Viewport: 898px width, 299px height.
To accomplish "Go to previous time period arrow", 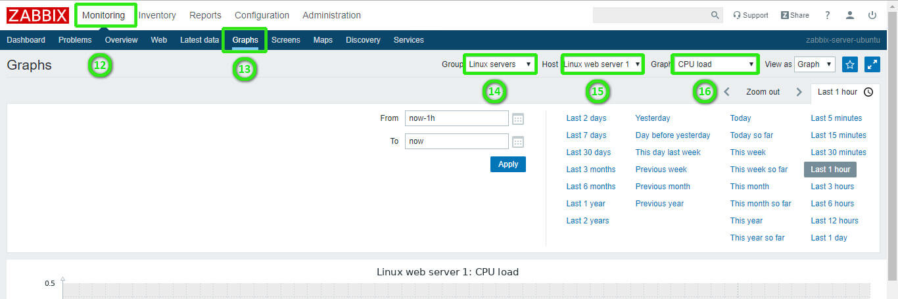I will point(727,92).
